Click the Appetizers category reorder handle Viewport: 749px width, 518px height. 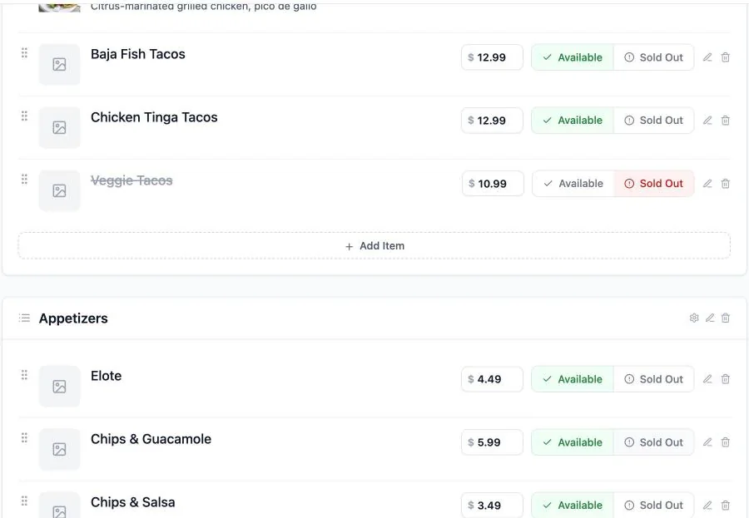pos(24,318)
